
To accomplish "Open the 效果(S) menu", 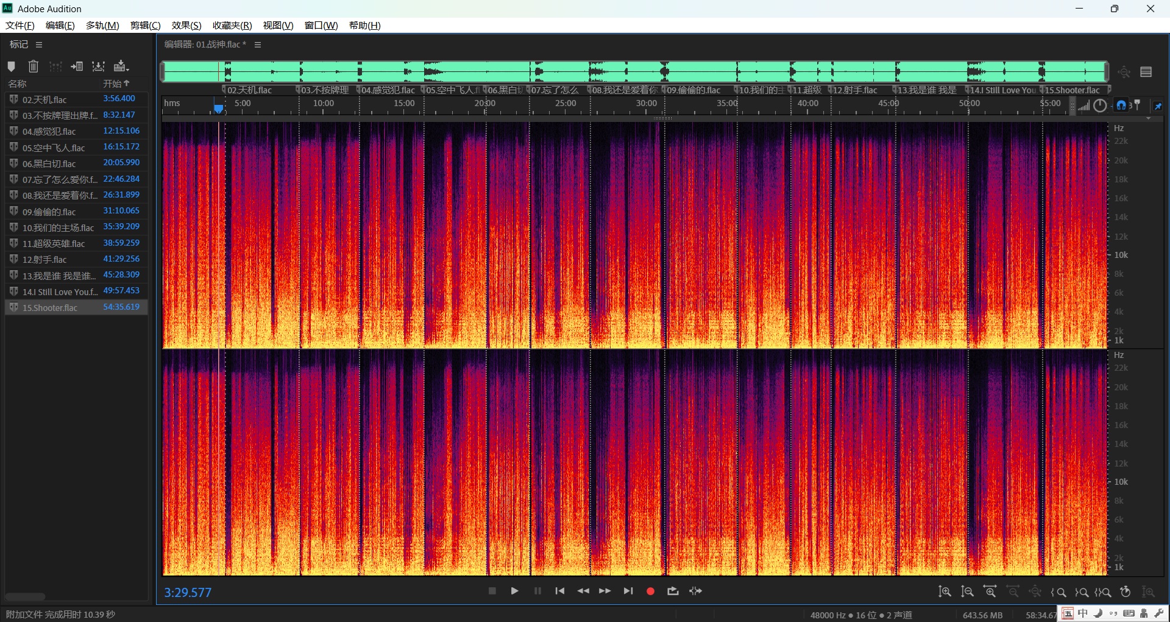I will tap(186, 25).
